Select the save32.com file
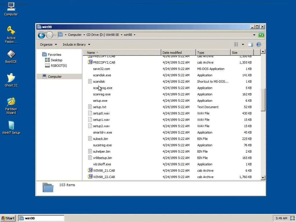296x222 pixels. [101, 69]
